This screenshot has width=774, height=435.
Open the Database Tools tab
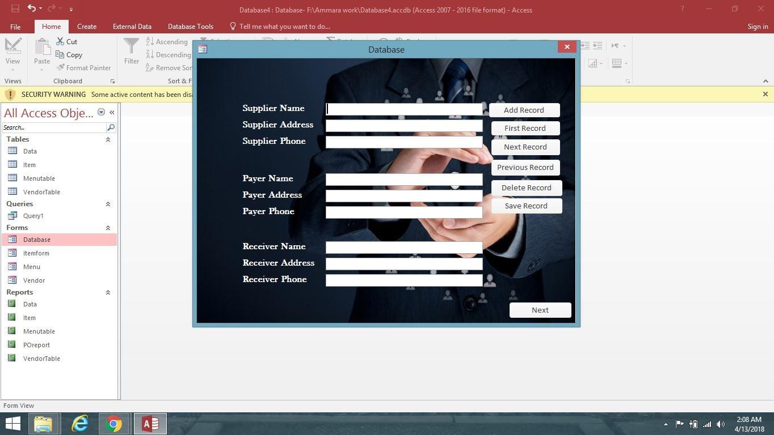coord(190,26)
